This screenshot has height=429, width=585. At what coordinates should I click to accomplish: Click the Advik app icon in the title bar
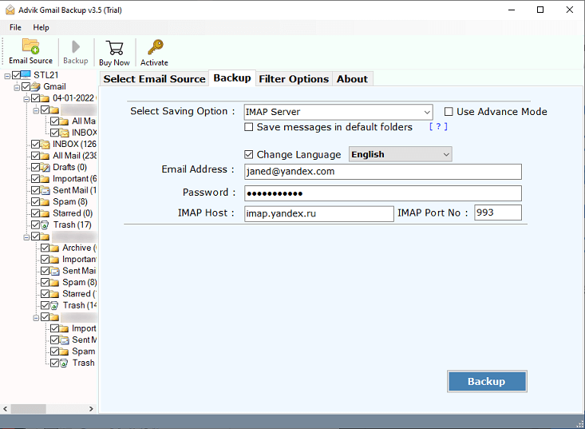click(x=10, y=10)
